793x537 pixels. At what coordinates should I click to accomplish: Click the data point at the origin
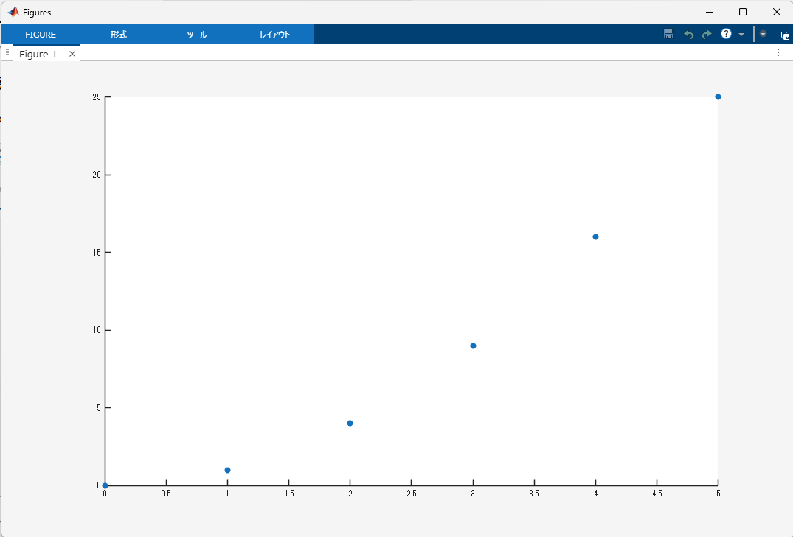pyautogui.click(x=105, y=485)
